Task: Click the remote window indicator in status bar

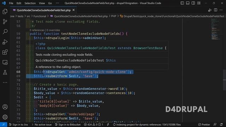Action: coord(4,125)
